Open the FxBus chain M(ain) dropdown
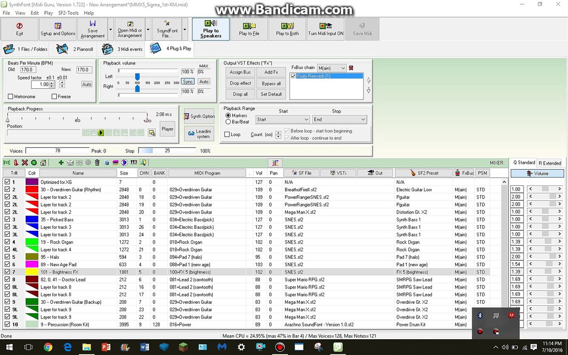 pyautogui.click(x=331, y=68)
